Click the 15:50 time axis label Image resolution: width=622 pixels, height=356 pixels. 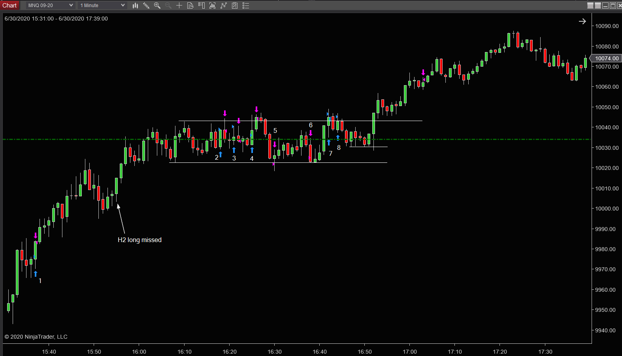tap(94, 352)
